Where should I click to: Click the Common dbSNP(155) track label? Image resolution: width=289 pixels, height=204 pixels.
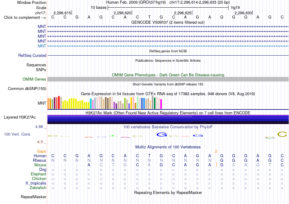tap(27, 88)
